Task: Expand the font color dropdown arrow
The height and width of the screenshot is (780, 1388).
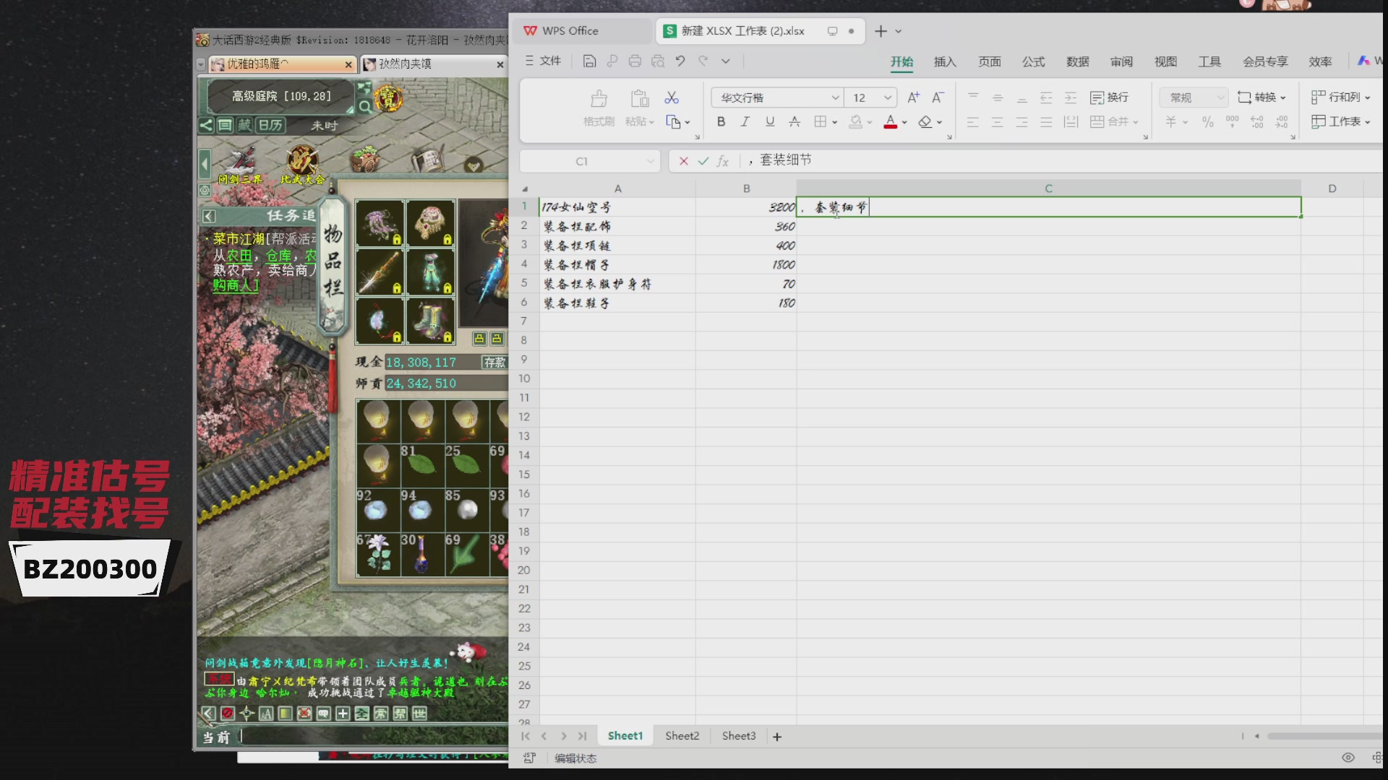Action: tap(904, 123)
